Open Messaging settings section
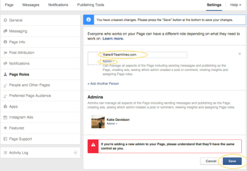247x171 pixels. click(x=40, y=31)
